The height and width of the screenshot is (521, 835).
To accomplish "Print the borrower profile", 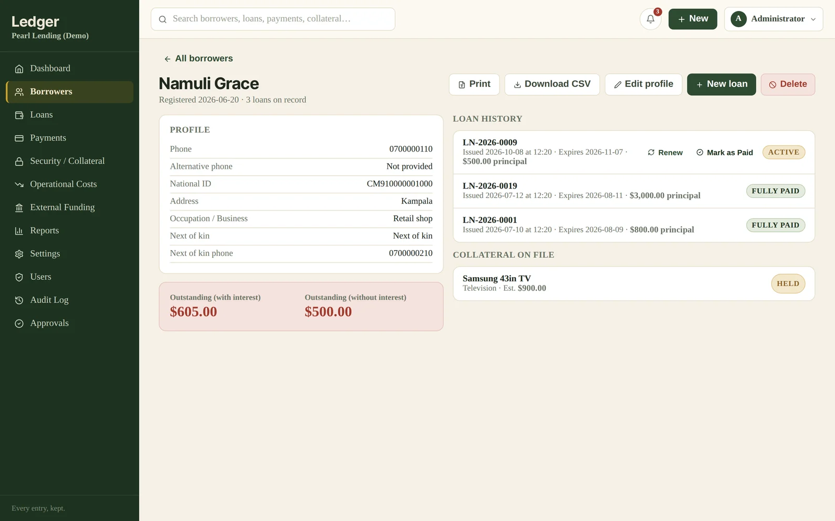I will pos(474,84).
